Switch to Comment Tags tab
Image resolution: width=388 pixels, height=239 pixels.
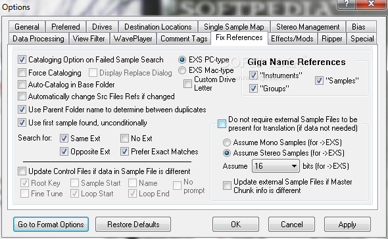(184, 39)
